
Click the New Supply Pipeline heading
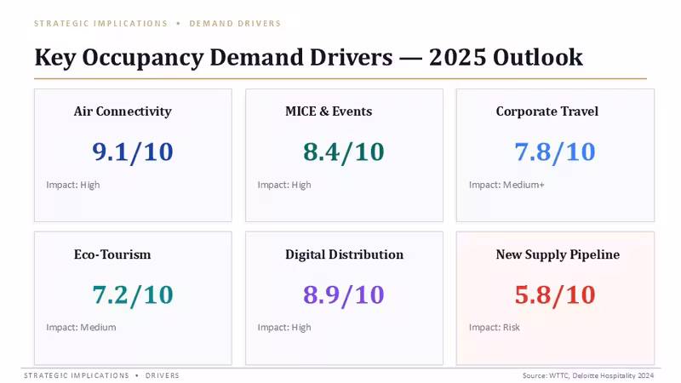pyautogui.click(x=558, y=254)
